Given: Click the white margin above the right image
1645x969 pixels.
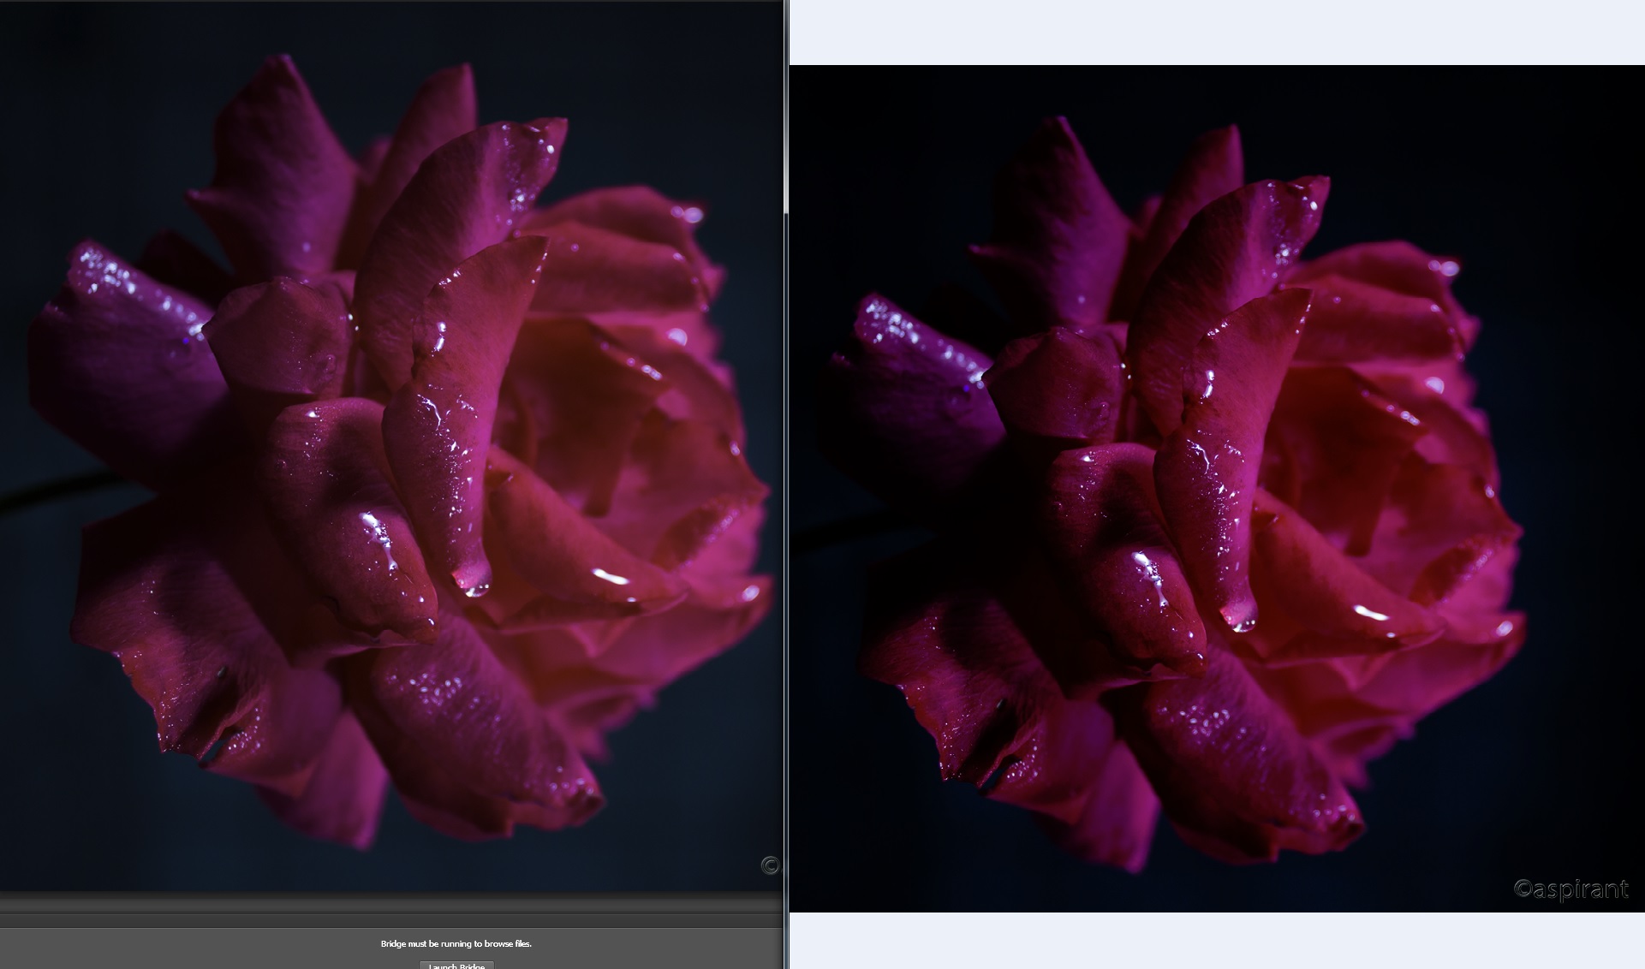Looking at the screenshot, I should (x=1216, y=32).
